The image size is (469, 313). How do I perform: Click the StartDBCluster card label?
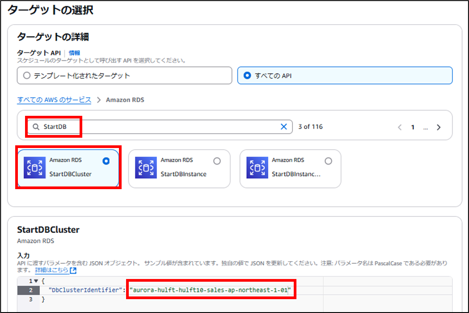[70, 174]
